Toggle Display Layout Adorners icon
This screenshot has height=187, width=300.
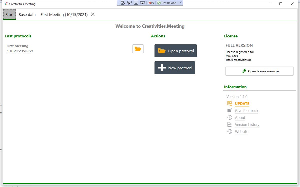[136, 3]
